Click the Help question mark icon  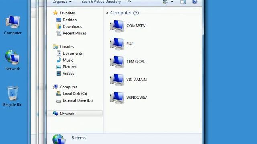coord(194,2)
